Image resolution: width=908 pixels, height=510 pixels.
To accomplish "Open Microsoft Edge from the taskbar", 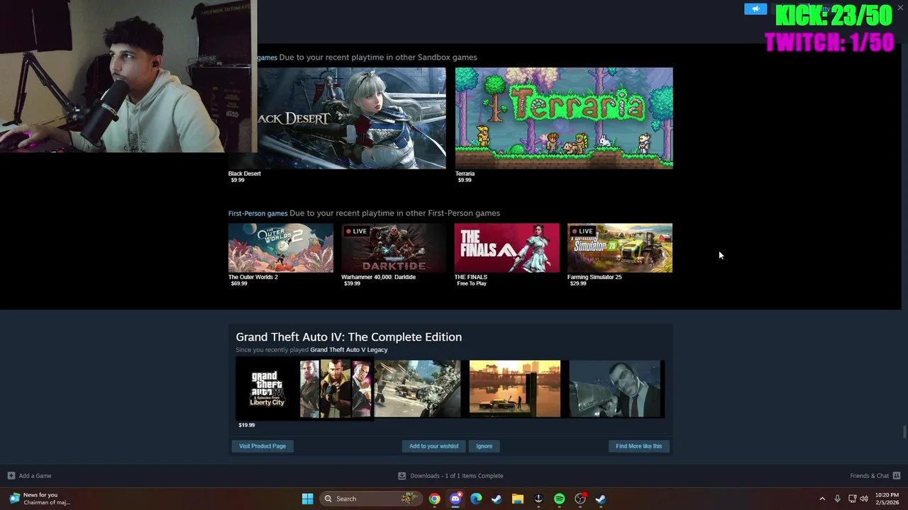I will 476,499.
